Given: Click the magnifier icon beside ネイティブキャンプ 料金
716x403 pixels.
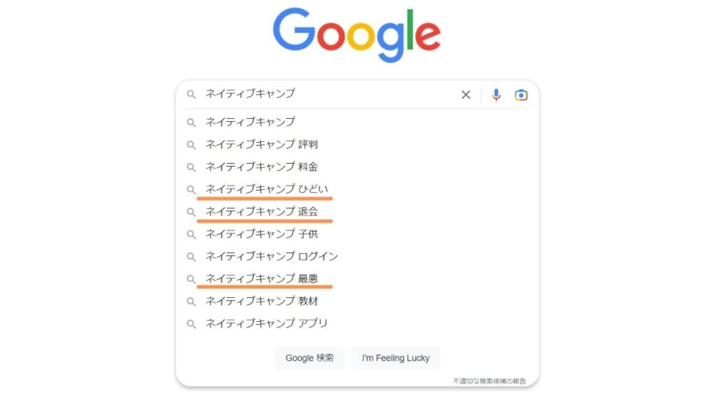Looking at the screenshot, I should tap(192, 167).
